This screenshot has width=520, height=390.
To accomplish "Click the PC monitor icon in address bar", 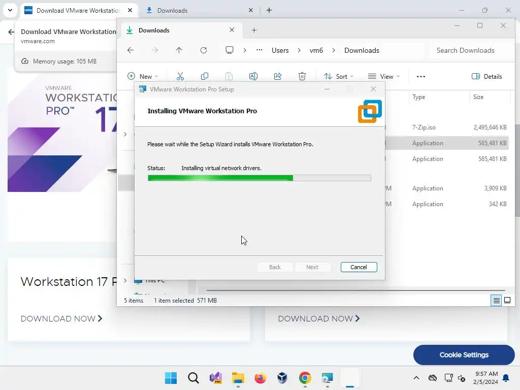I will 230,50.
